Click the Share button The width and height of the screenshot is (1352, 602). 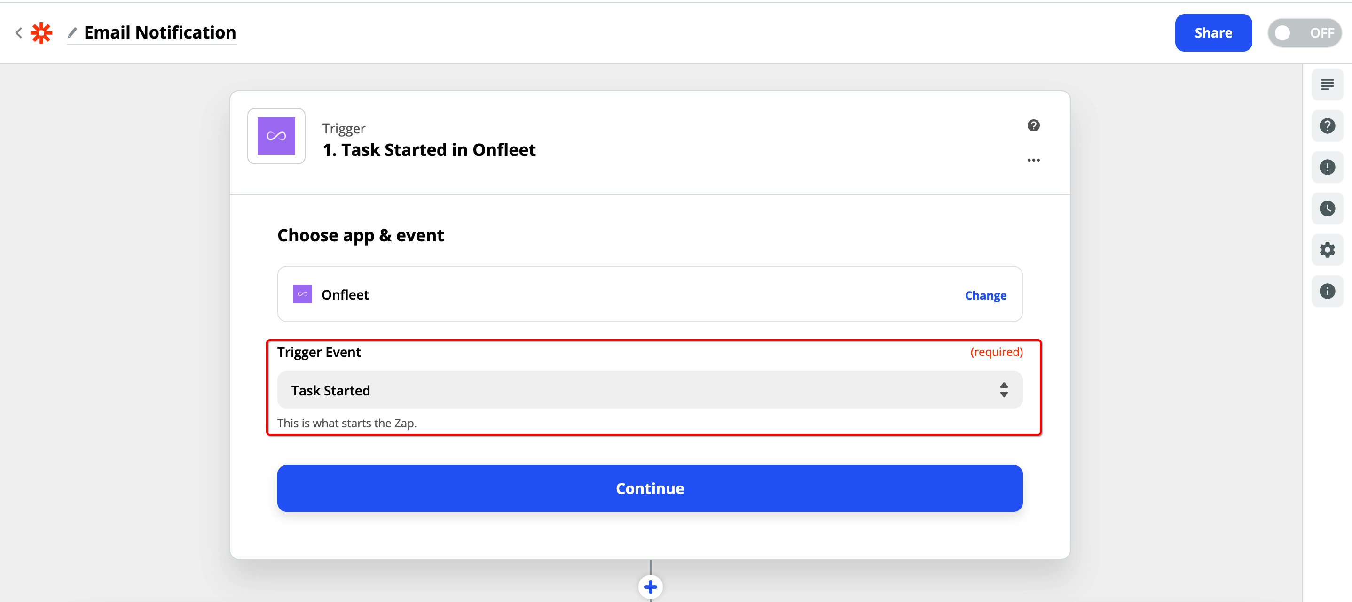[x=1213, y=33]
